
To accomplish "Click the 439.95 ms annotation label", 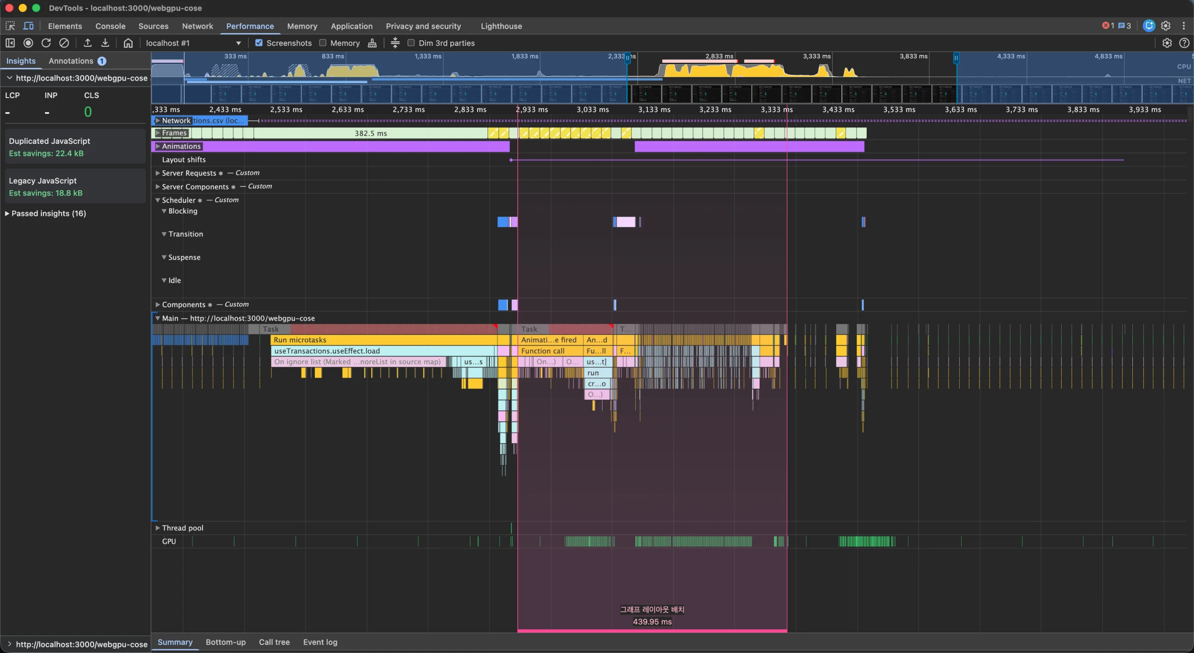I will tap(652, 622).
